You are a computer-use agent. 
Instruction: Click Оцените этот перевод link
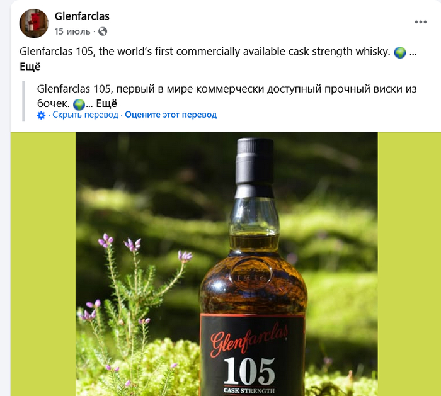pyautogui.click(x=171, y=115)
